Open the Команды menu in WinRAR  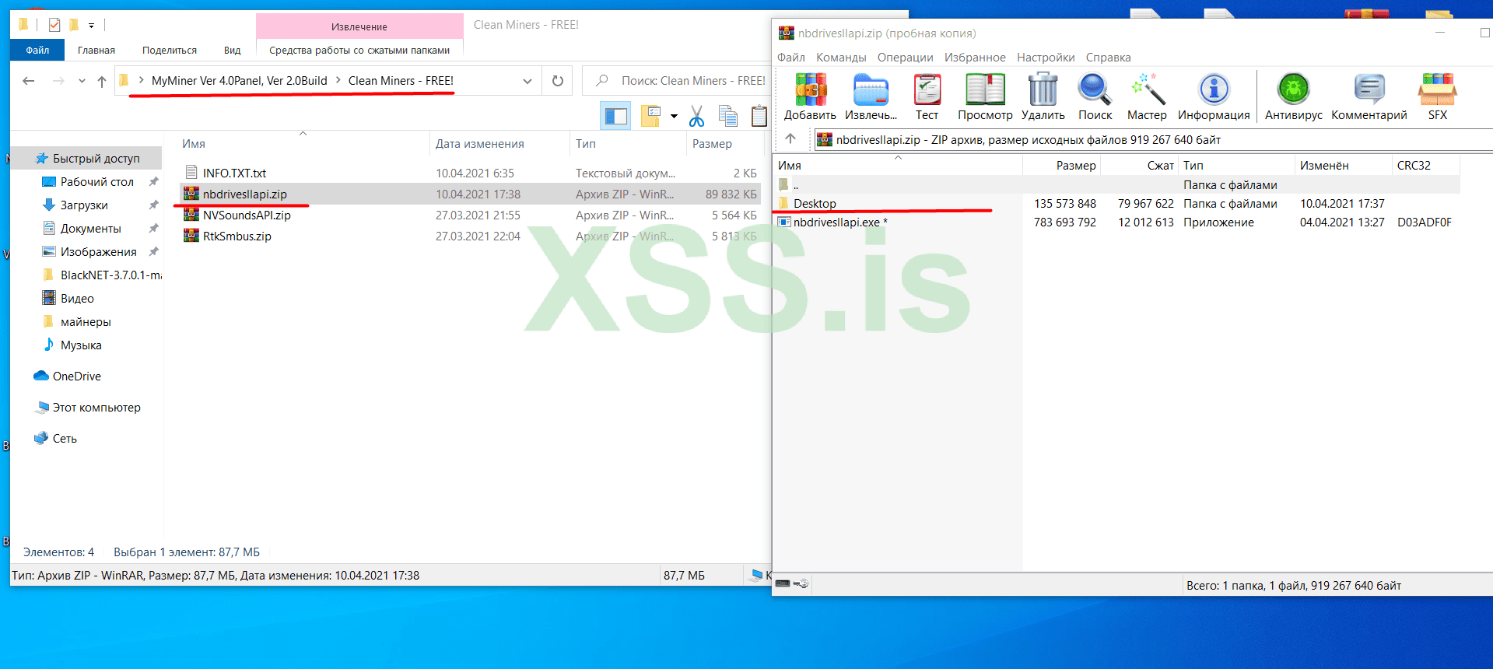(841, 58)
